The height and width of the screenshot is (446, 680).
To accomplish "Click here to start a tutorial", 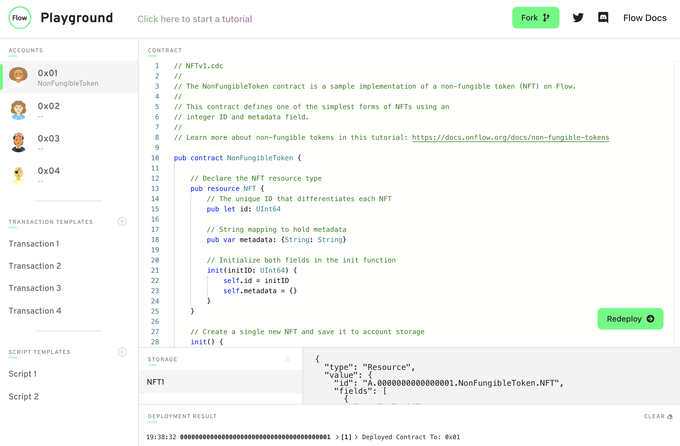I will [194, 19].
